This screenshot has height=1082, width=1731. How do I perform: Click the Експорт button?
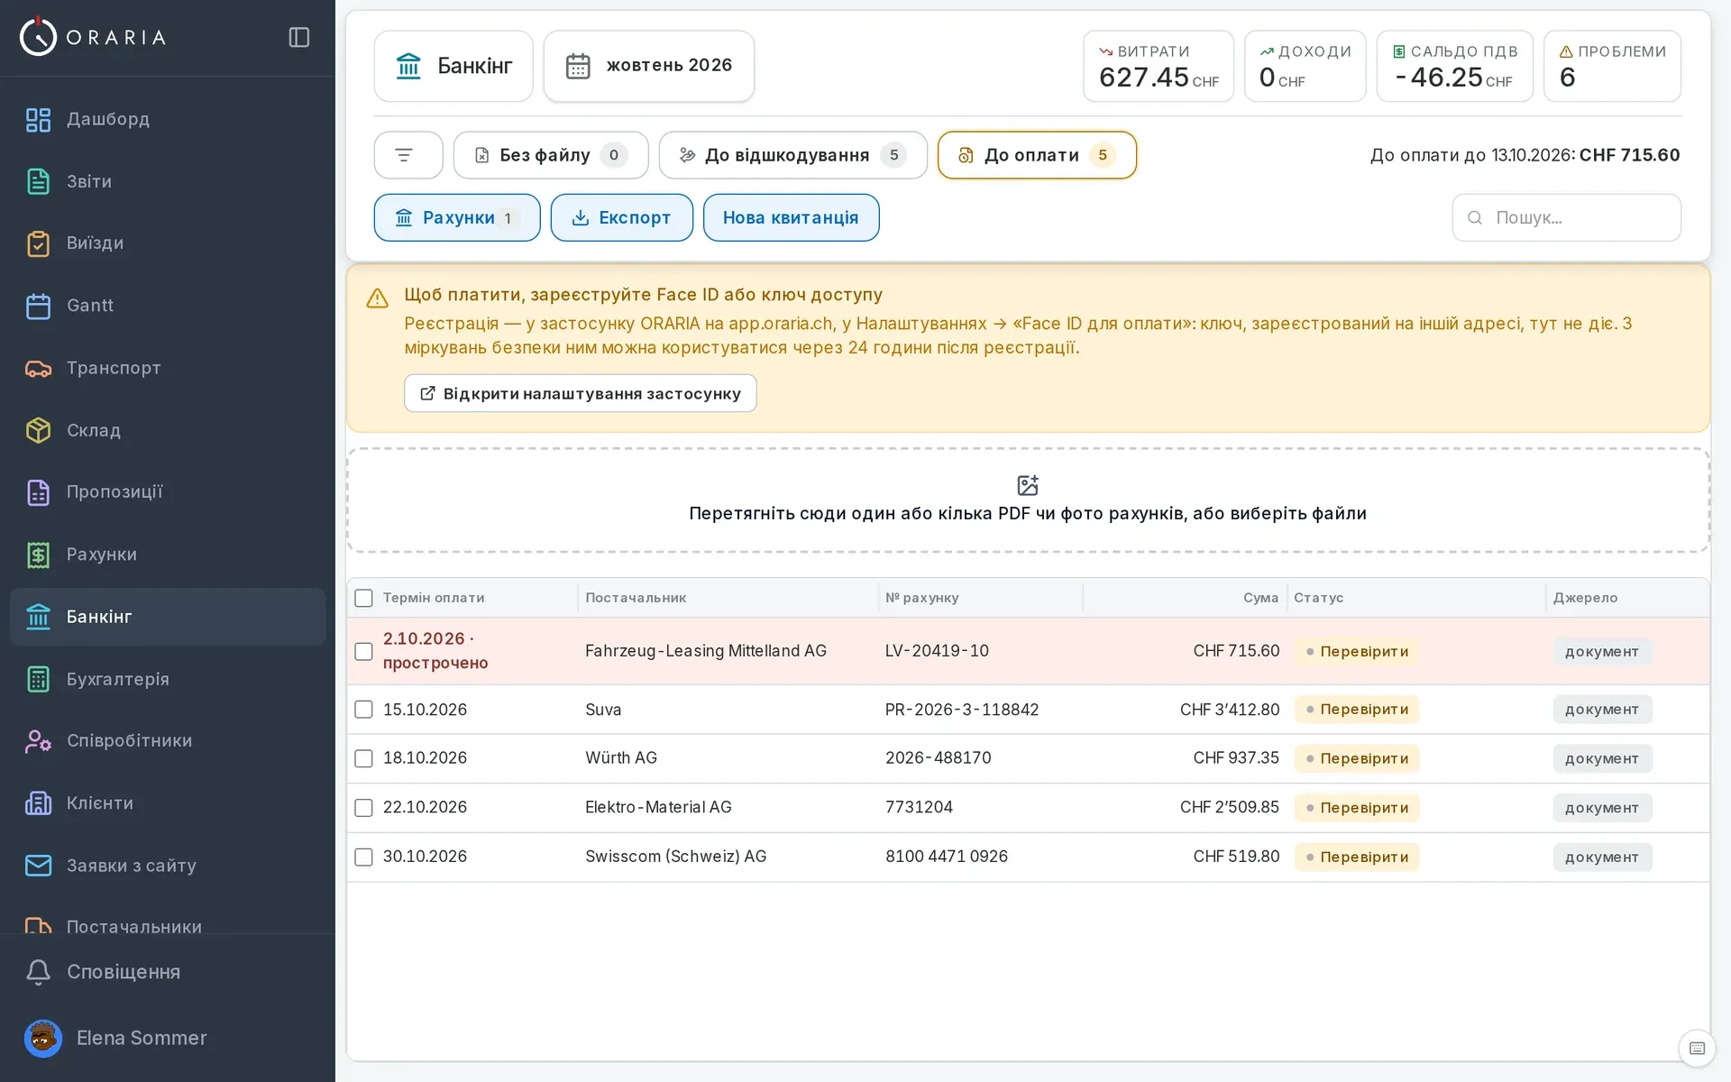click(622, 217)
